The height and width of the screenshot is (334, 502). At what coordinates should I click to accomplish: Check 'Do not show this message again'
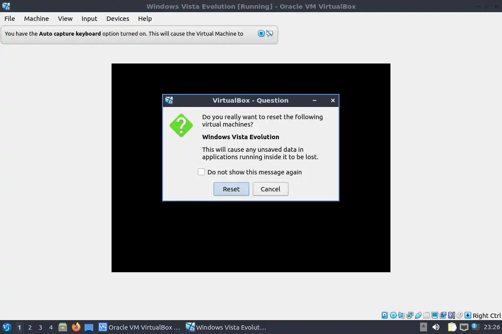pyautogui.click(x=201, y=172)
